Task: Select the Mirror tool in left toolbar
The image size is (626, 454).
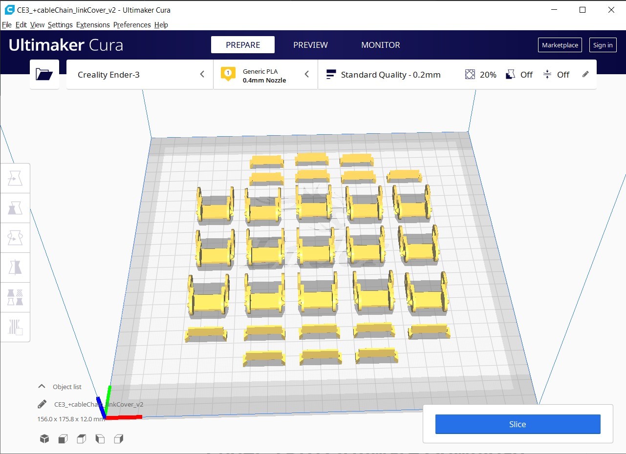Action: [15, 268]
